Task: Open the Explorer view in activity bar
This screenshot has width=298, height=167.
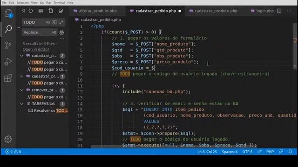Action: point(8,13)
